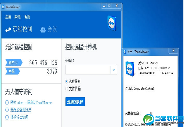
Task: Select the password value 3673
Action: (52, 71)
